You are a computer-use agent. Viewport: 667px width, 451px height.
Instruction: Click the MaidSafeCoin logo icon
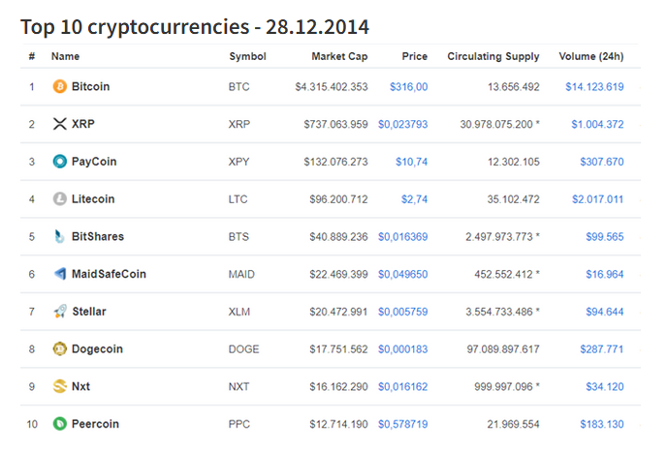[x=59, y=274]
